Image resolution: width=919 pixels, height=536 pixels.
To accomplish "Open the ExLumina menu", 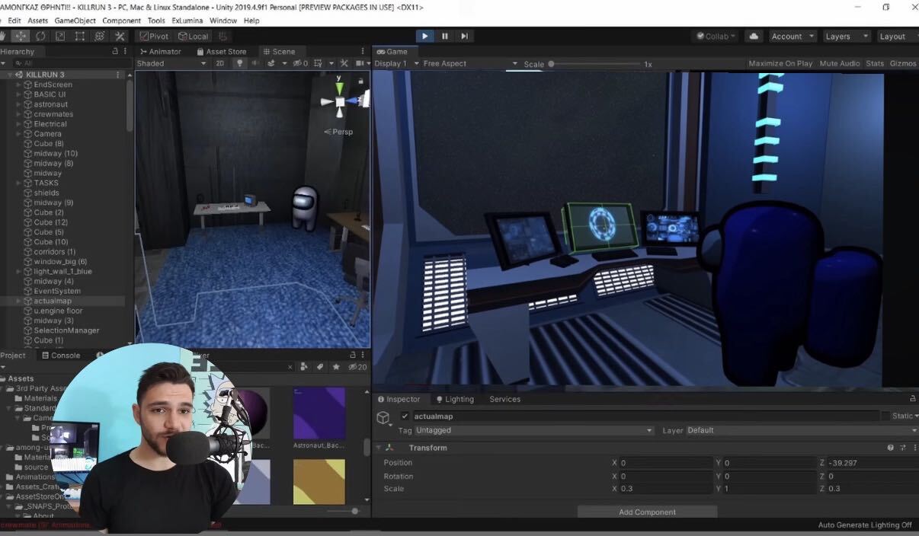I will coord(187,21).
